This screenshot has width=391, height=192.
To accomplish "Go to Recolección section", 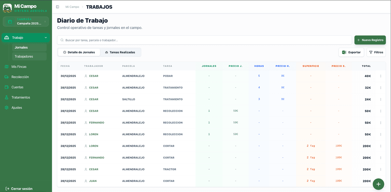I will pyautogui.click(x=20, y=77).
